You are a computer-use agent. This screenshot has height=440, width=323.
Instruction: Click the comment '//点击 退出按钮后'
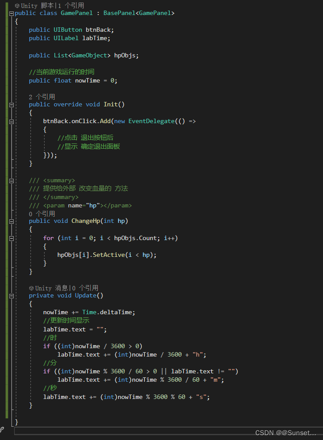tap(85, 138)
